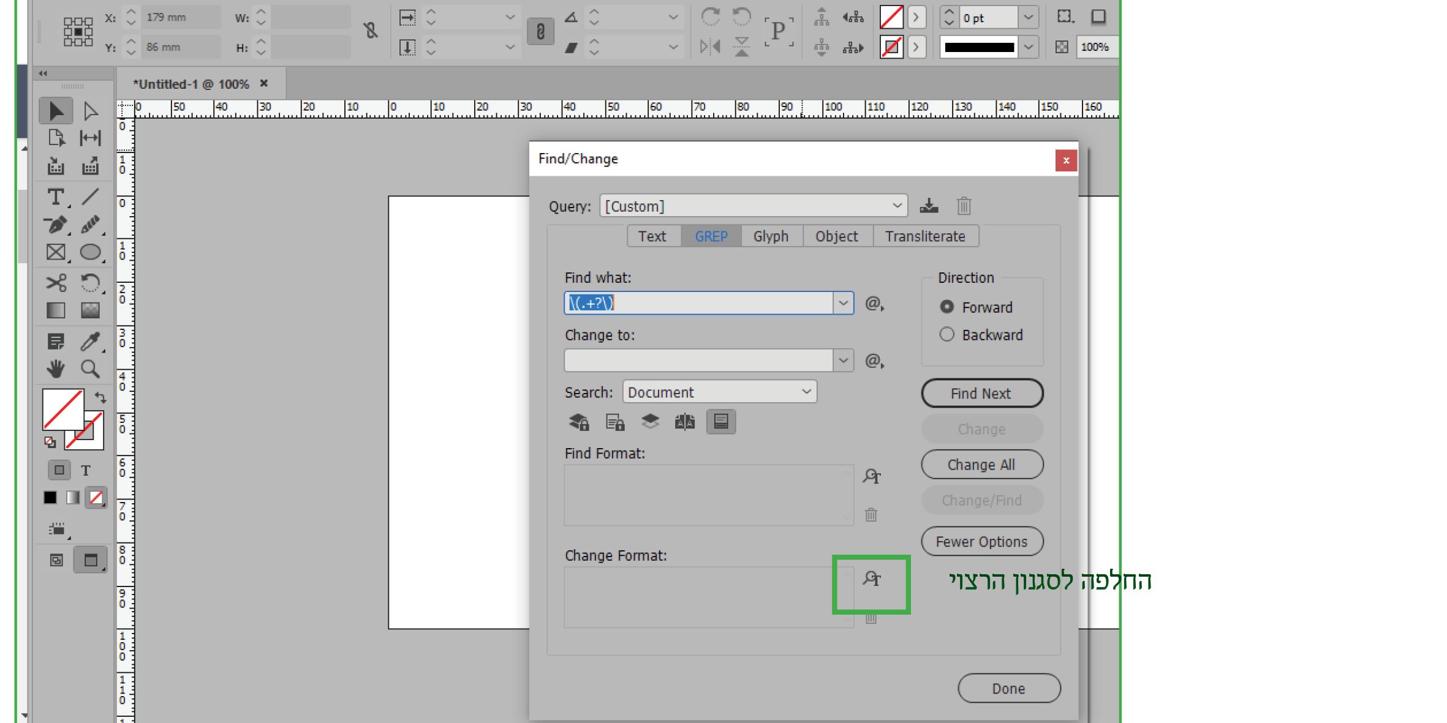Expand the Query dropdown list
Screen dimensions: 1447x723
tap(897, 206)
